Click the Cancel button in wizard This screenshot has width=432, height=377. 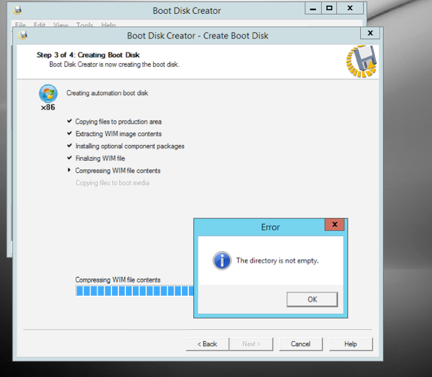tap(300, 344)
